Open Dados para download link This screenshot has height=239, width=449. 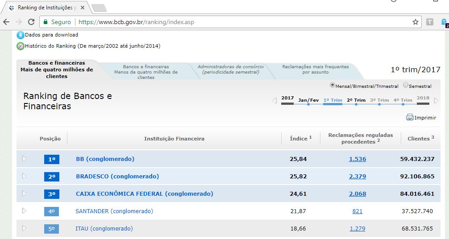pos(51,35)
